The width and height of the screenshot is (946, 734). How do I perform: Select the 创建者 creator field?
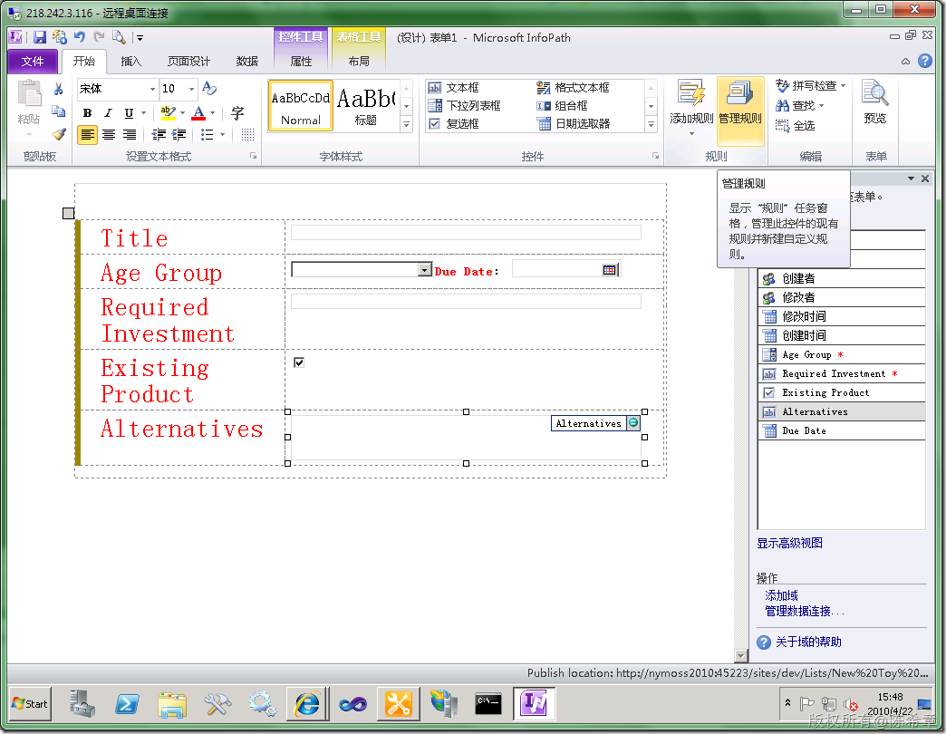(x=842, y=278)
